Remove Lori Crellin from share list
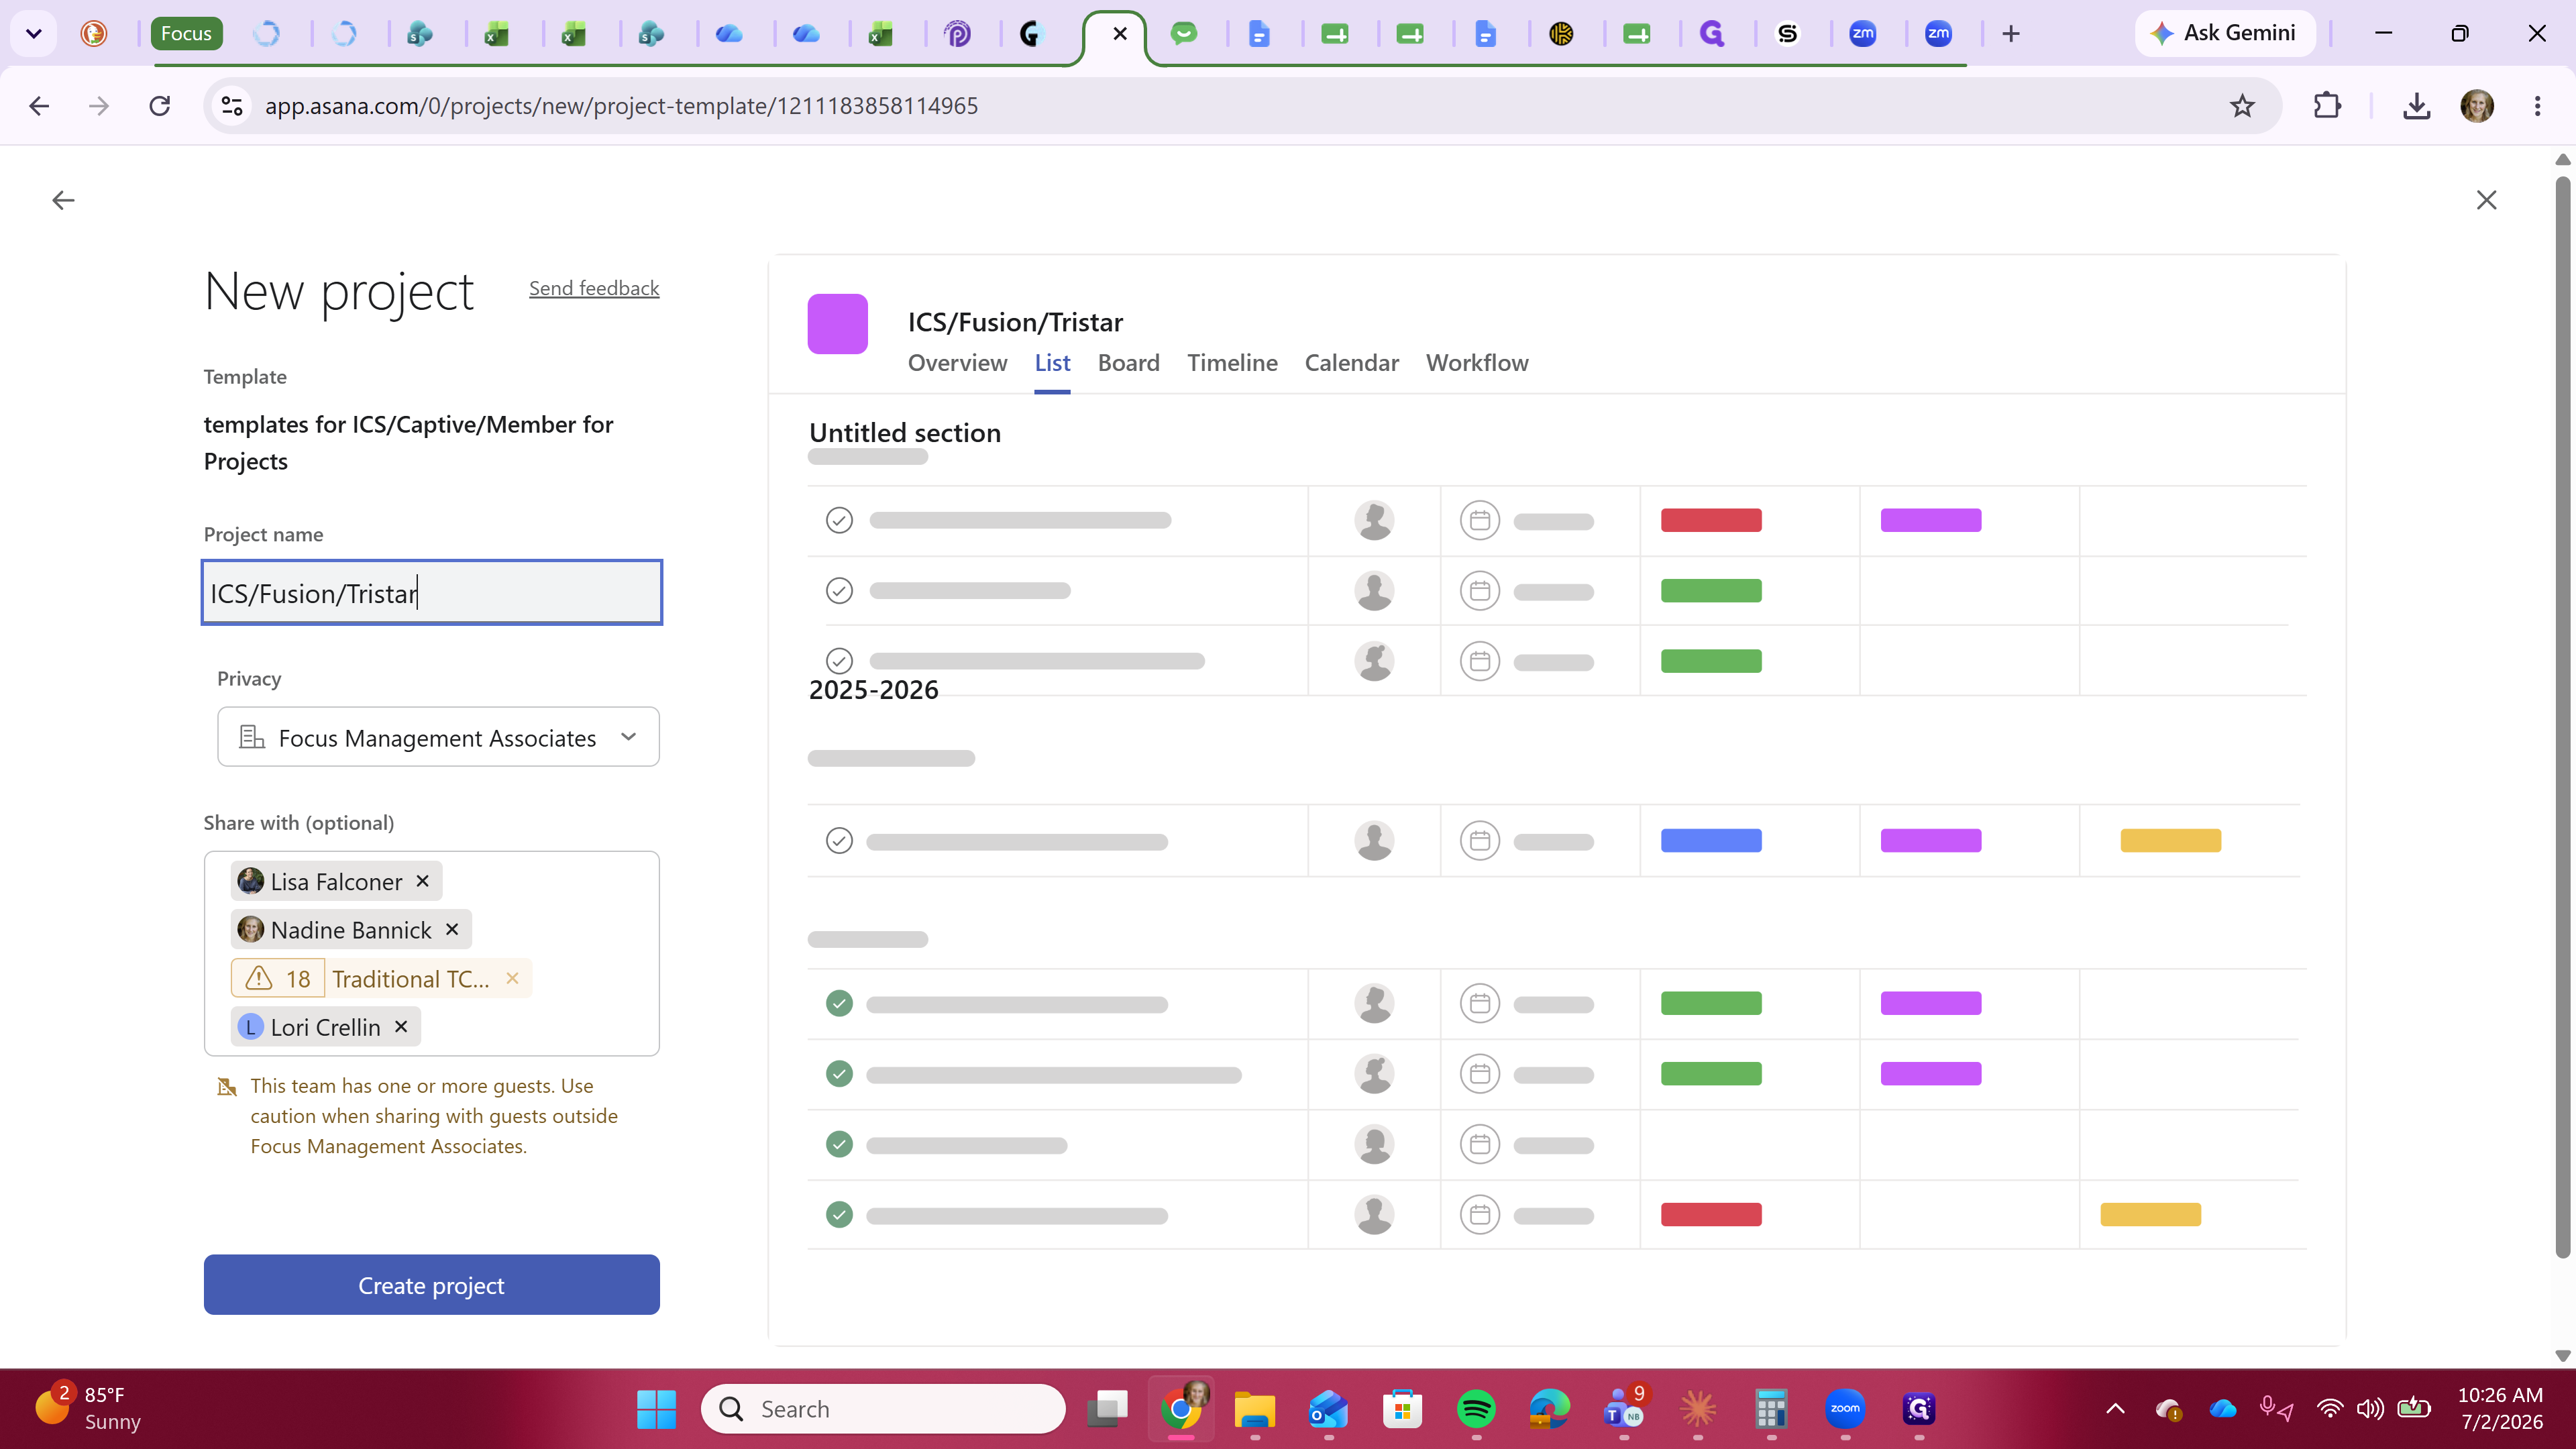 coord(401,1027)
